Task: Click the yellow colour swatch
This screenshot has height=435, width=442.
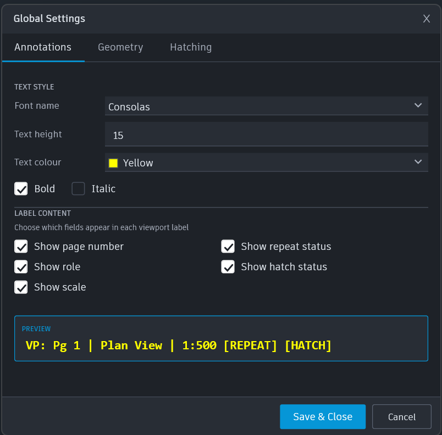Action: (113, 163)
